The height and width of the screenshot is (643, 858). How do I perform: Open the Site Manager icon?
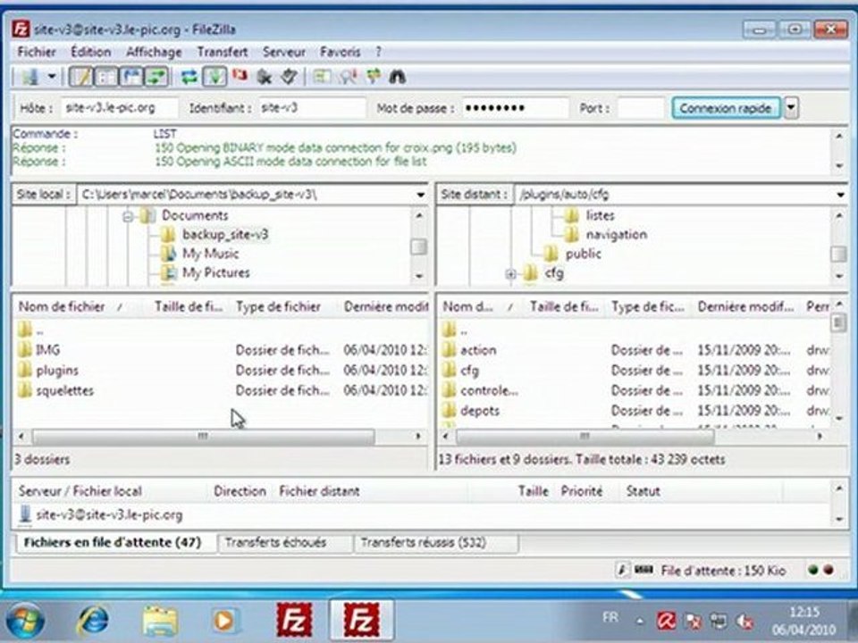click(x=30, y=77)
